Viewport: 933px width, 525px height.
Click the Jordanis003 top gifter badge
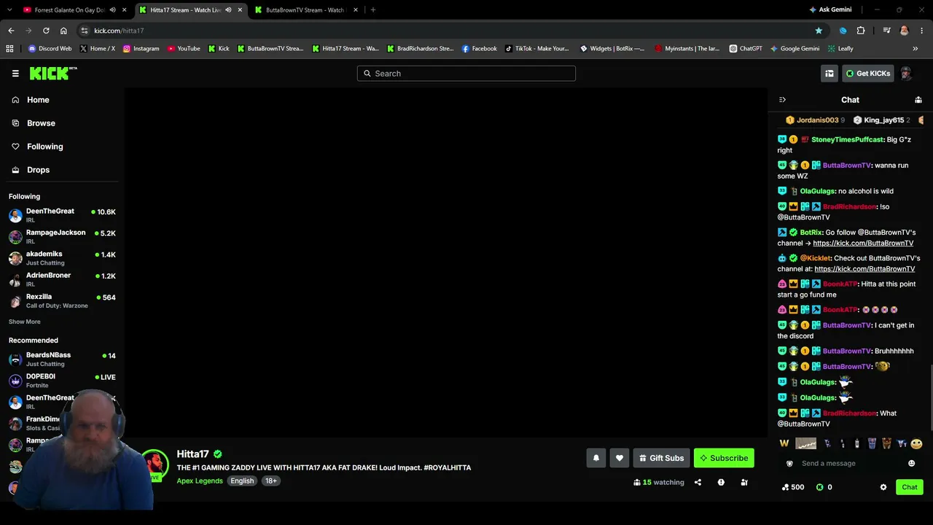[815, 120]
